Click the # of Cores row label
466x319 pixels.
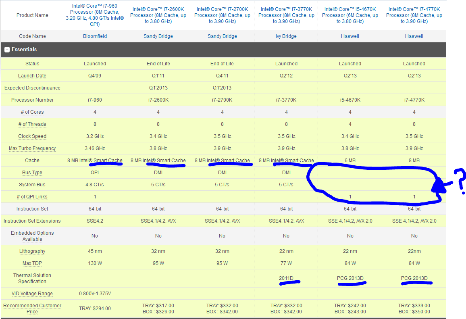(x=32, y=112)
